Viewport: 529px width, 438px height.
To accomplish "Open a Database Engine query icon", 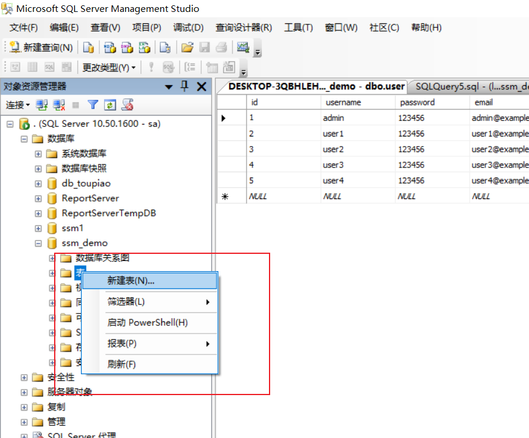I will tap(89, 47).
